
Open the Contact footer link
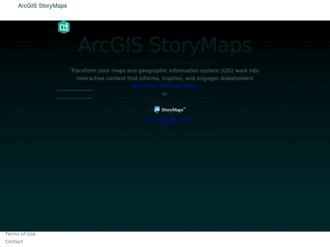pyautogui.click(x=14, y=242)
